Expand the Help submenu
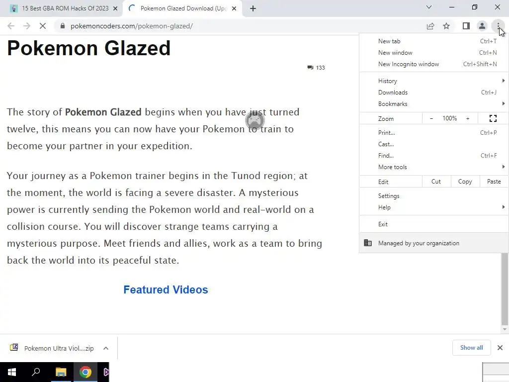The width and height of the screenshot is (509, 382). [x=433, y=207]
